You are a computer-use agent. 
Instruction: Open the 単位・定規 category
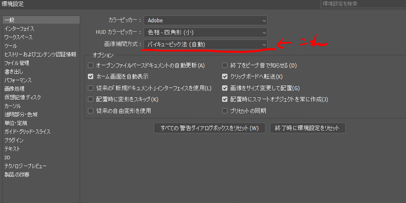pyautogui.click(x=16, y=123)
